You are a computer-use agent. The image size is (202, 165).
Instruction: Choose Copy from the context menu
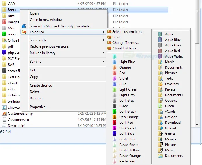[34, 77]
